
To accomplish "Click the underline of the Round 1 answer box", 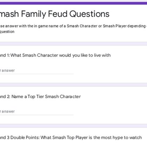I will [37, 74].
